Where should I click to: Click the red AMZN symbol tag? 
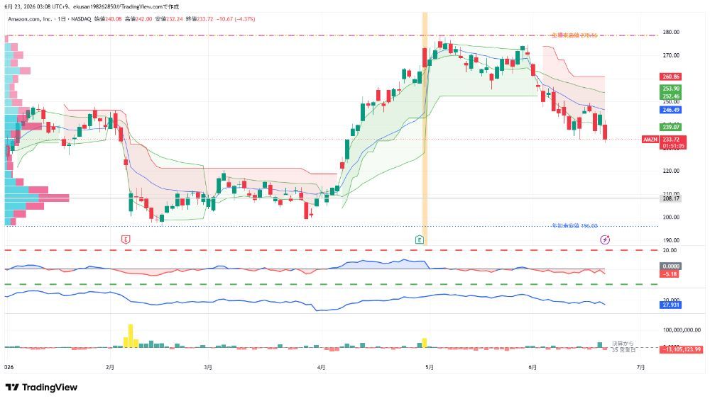pyautogui.click(x=650, y=140)
